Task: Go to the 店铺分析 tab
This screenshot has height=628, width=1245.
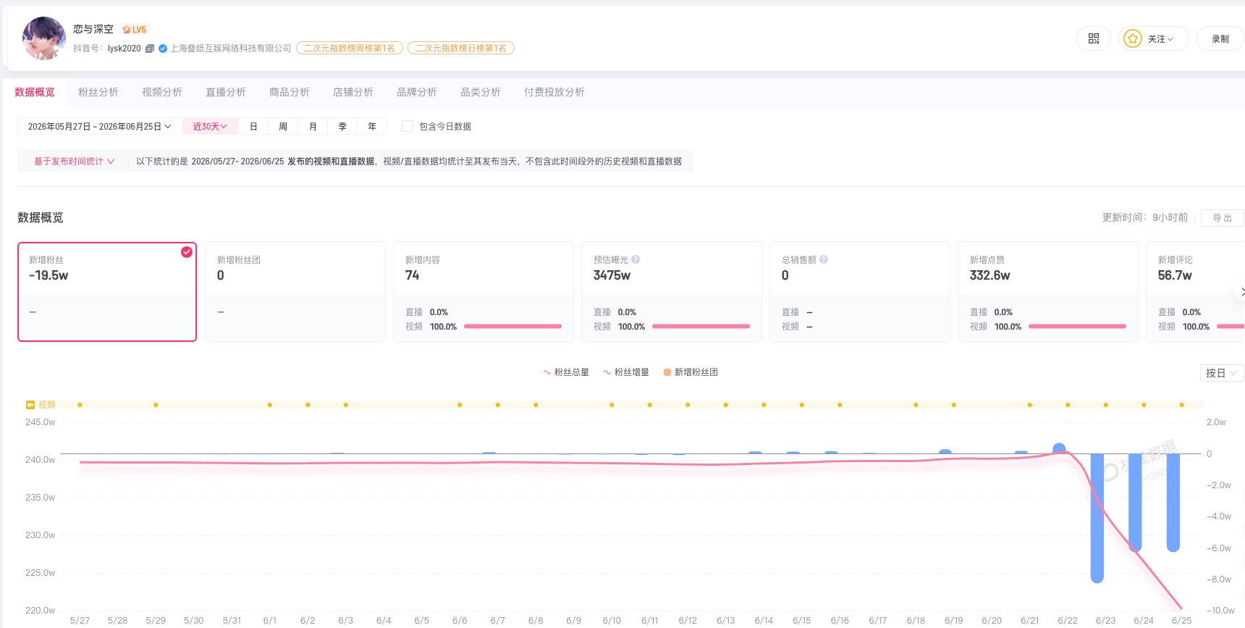Action: (x=353, y=92)
